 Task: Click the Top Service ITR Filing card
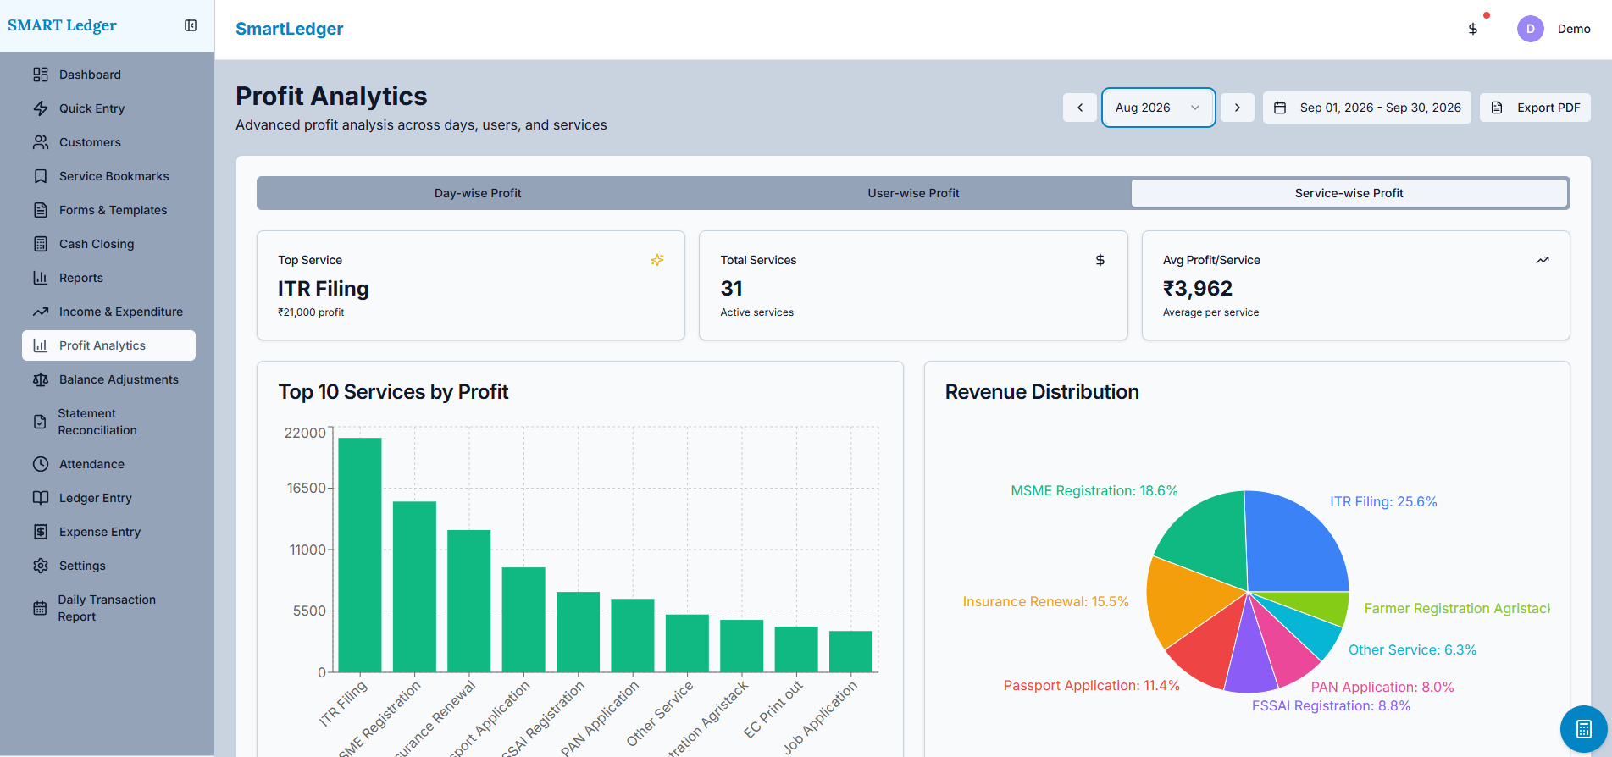(471, 285)
